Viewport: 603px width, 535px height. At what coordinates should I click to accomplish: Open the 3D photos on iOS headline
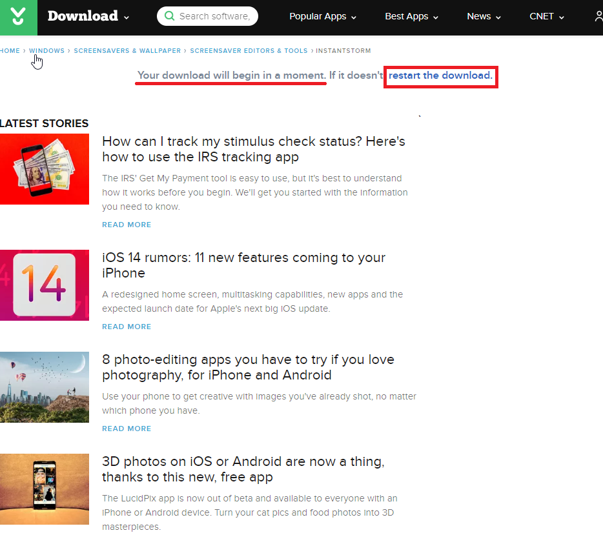pos(243,469)
